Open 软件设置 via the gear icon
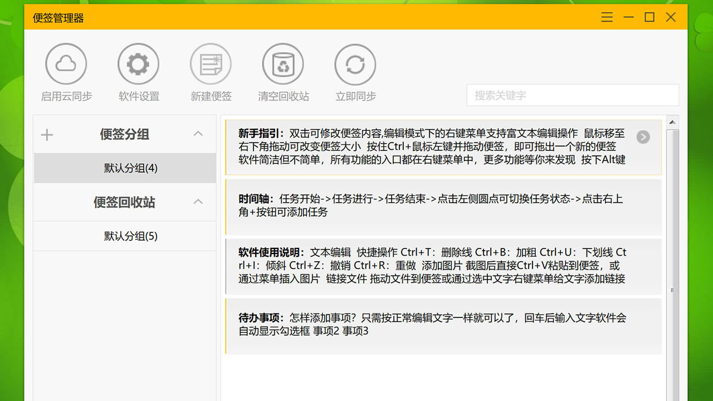Screen dimensions: 713x401 point(138,63)
